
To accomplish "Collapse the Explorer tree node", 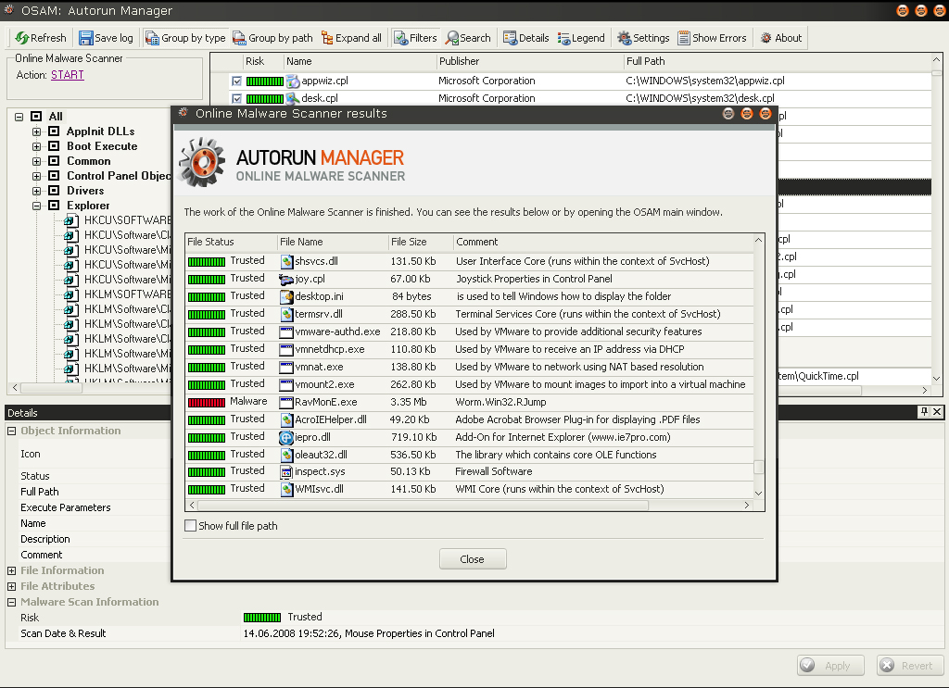I will point(36,206).
